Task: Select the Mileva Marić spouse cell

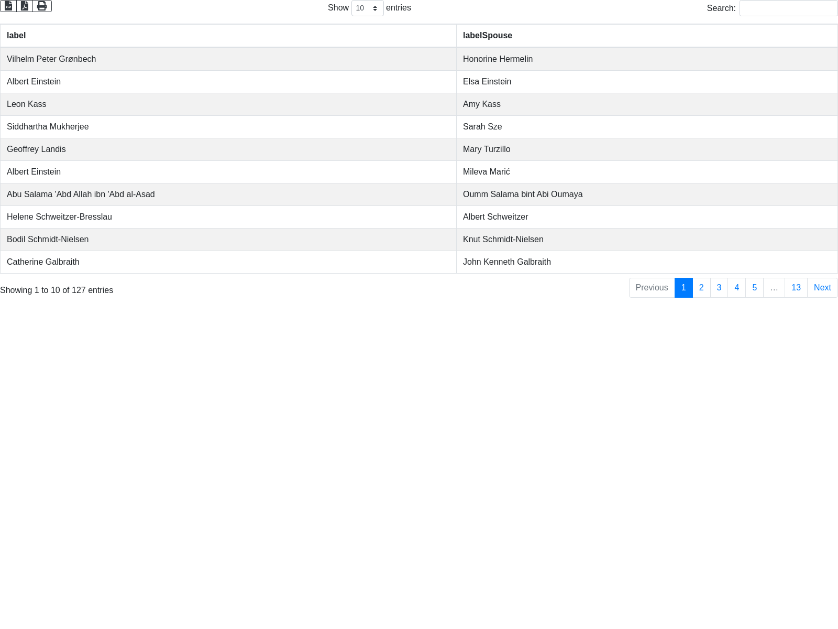Action: pos(486,172)
